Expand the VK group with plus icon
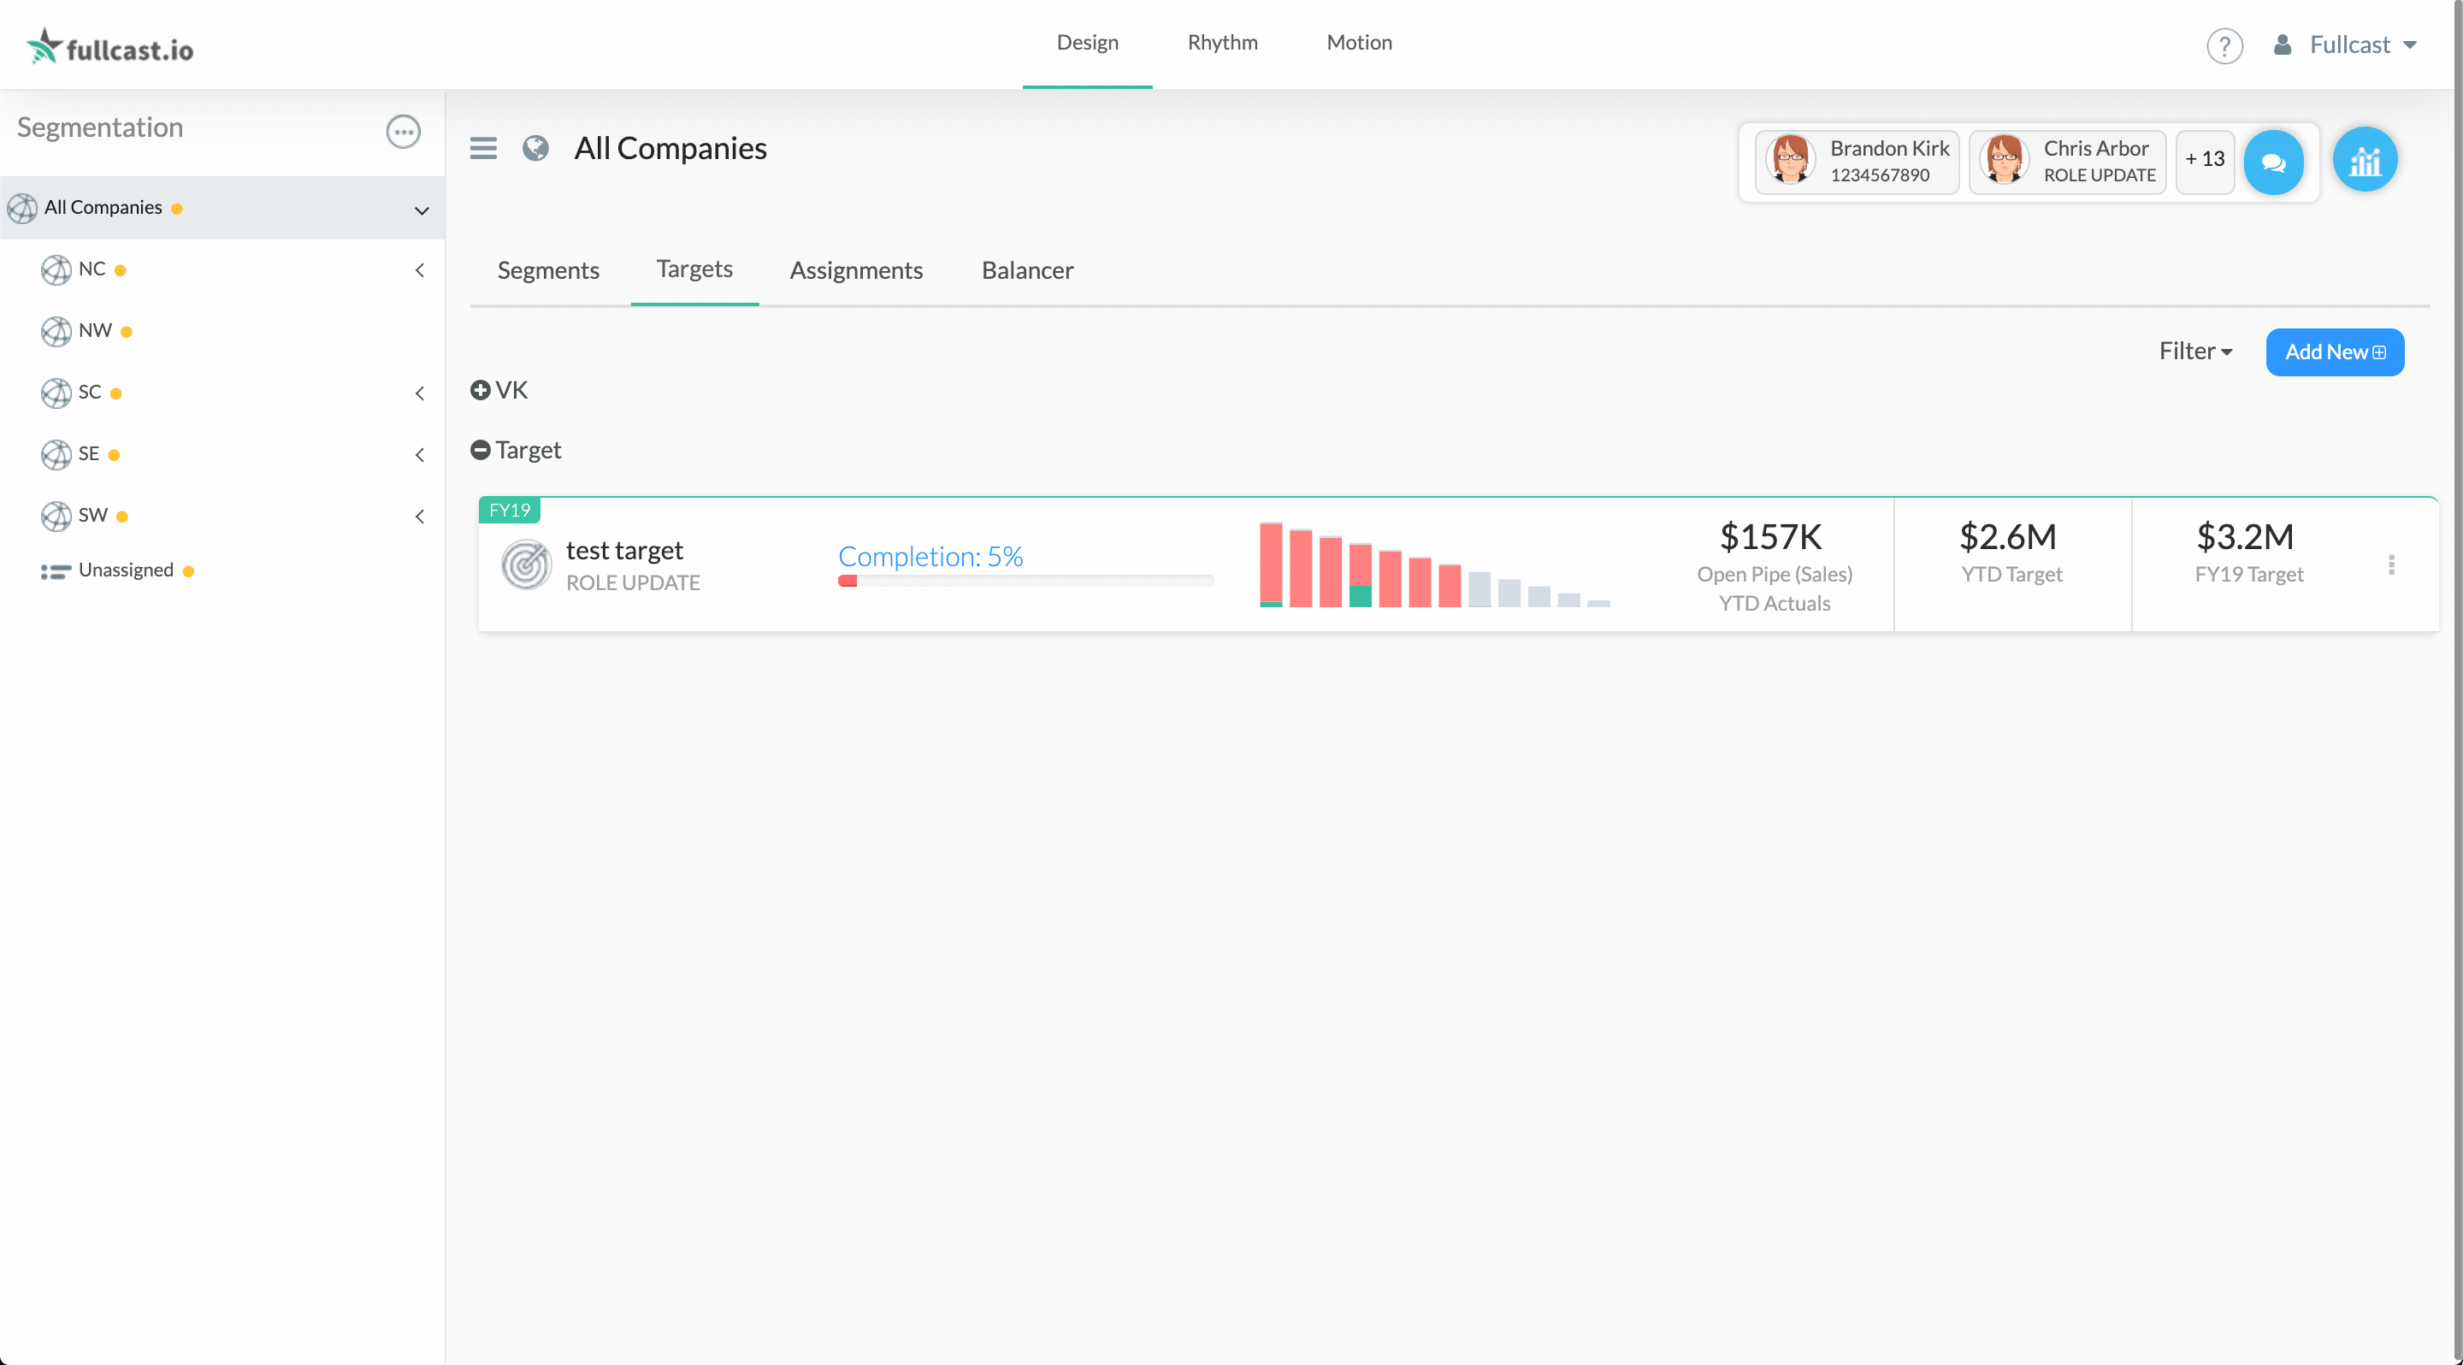Screen dimensions: 2463x1365 point(480,390)
